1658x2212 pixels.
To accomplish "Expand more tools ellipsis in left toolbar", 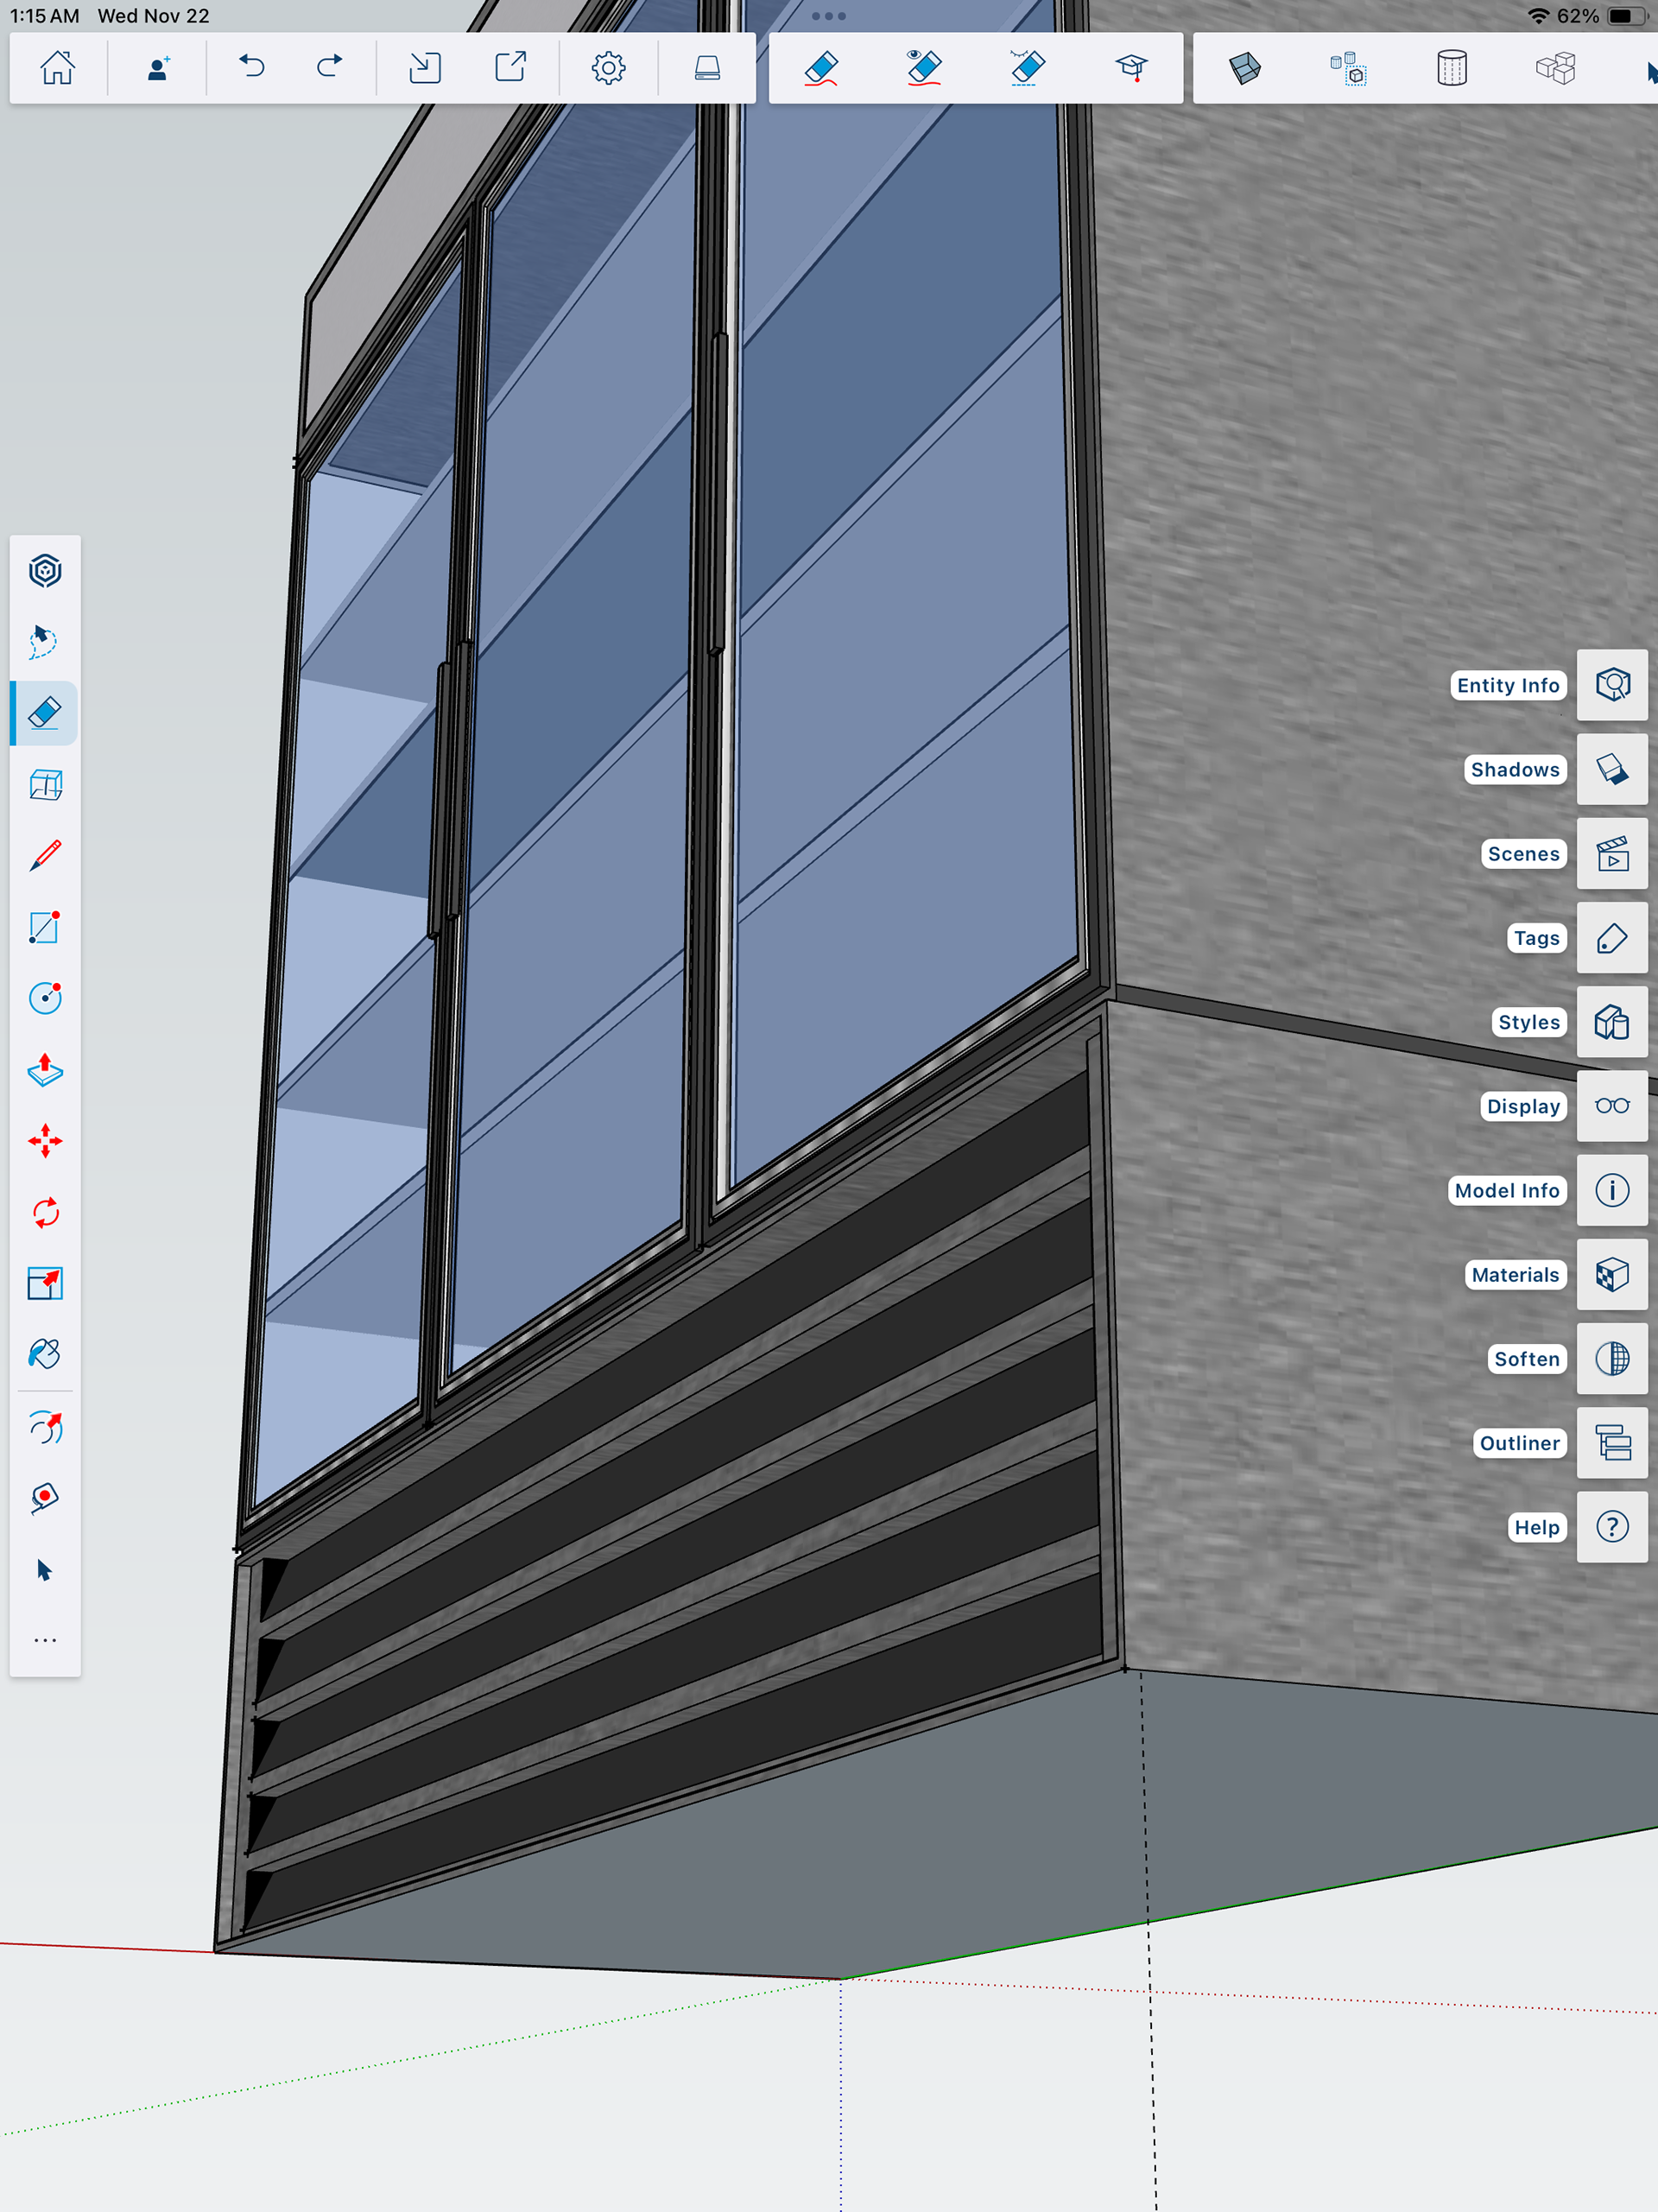I will (45, 1641).
